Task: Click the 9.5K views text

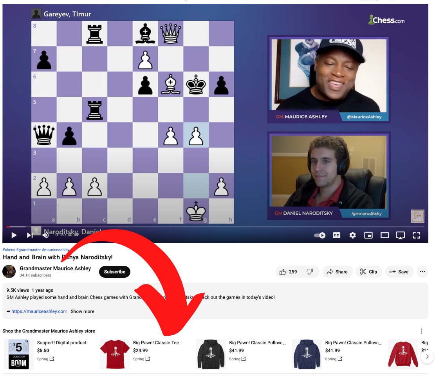Action: coord(18,290)
